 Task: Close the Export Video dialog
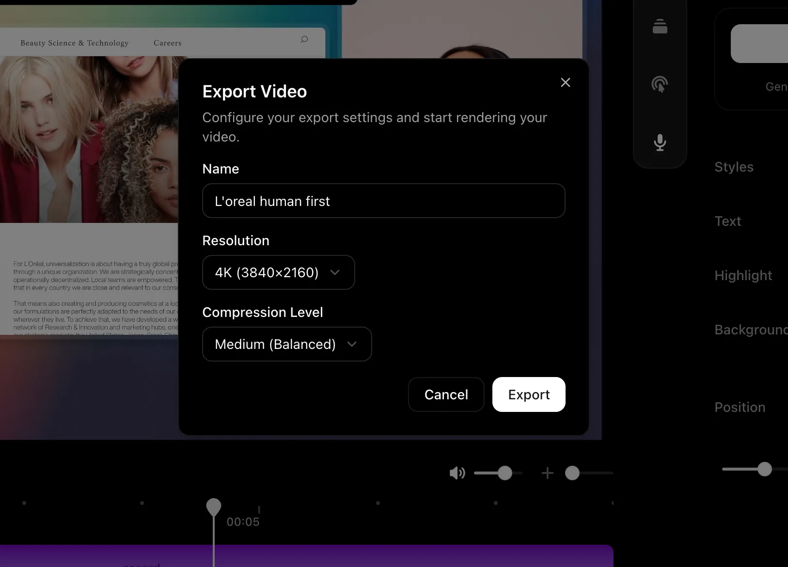[565, 82]
